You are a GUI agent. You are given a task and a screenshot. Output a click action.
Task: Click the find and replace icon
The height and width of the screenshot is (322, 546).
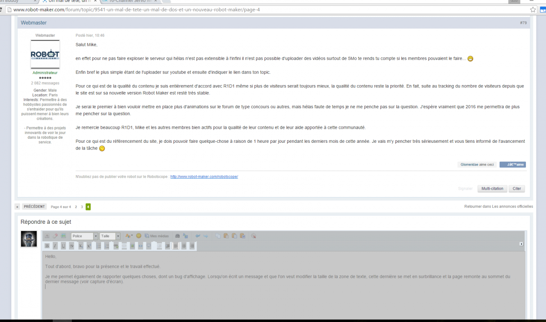[x=185, y=236]
